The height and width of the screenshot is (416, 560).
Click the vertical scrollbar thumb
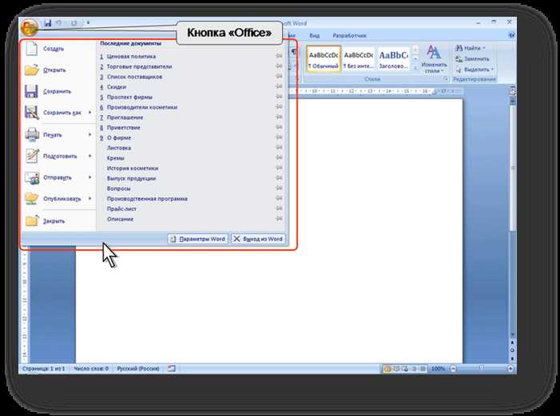[513, 167]
